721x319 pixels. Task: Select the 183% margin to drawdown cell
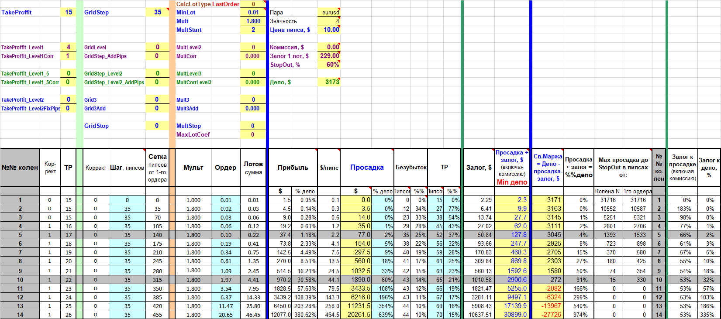click(682, 209)
